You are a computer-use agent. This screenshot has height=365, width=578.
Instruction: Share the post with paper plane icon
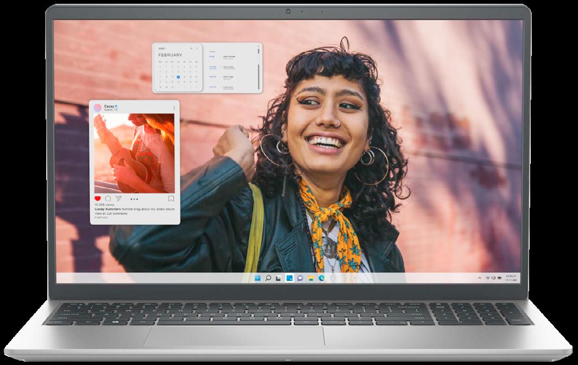pyautogui.click(x=118, y=198)
